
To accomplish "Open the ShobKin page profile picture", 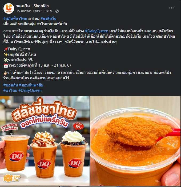I will 9,8.
